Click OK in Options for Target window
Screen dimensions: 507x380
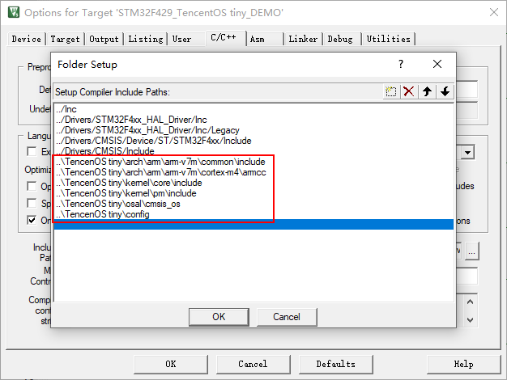pyautogui.click(x=171, y=364)
